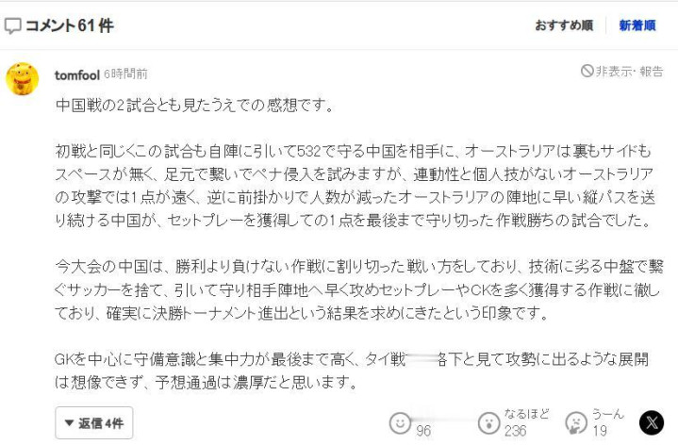678x445 pixels.
Task: Click the コメント61件 heading
Action: pos(70,26)
